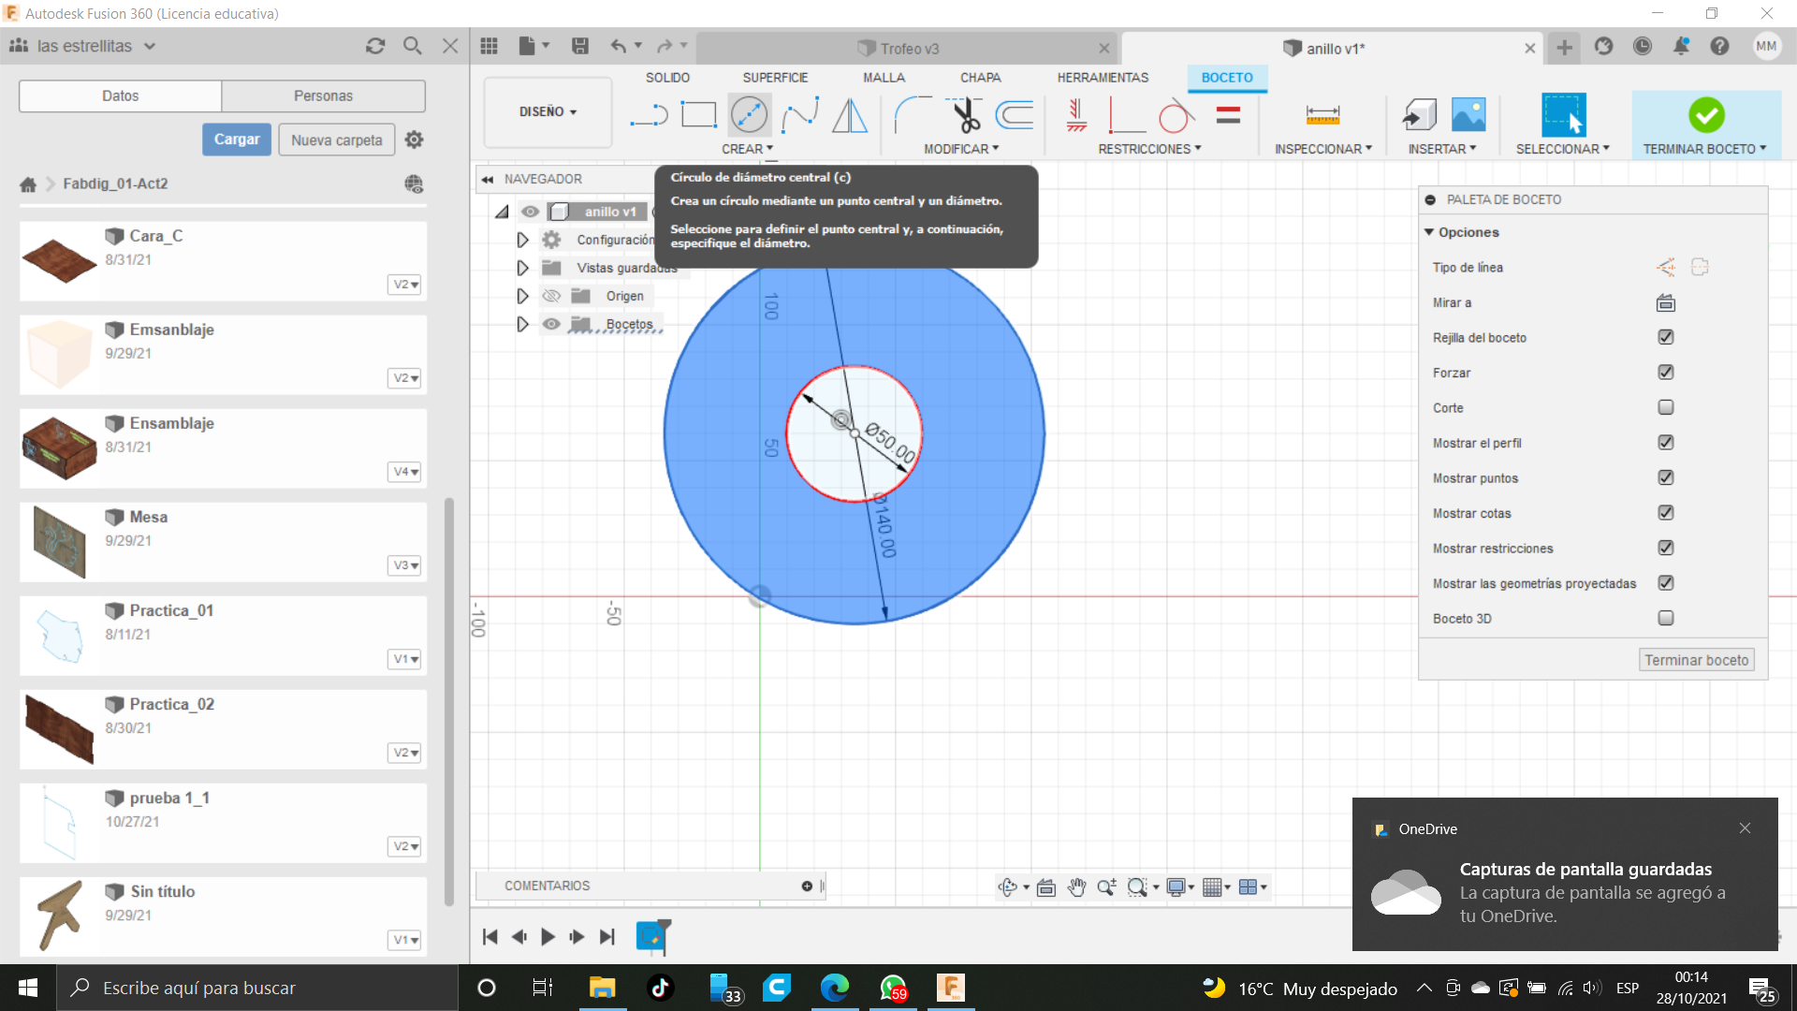Click the Sketch Dimension measure icon
The height and width of the screenshot is (1011, 1797).
pos(1322,116)
